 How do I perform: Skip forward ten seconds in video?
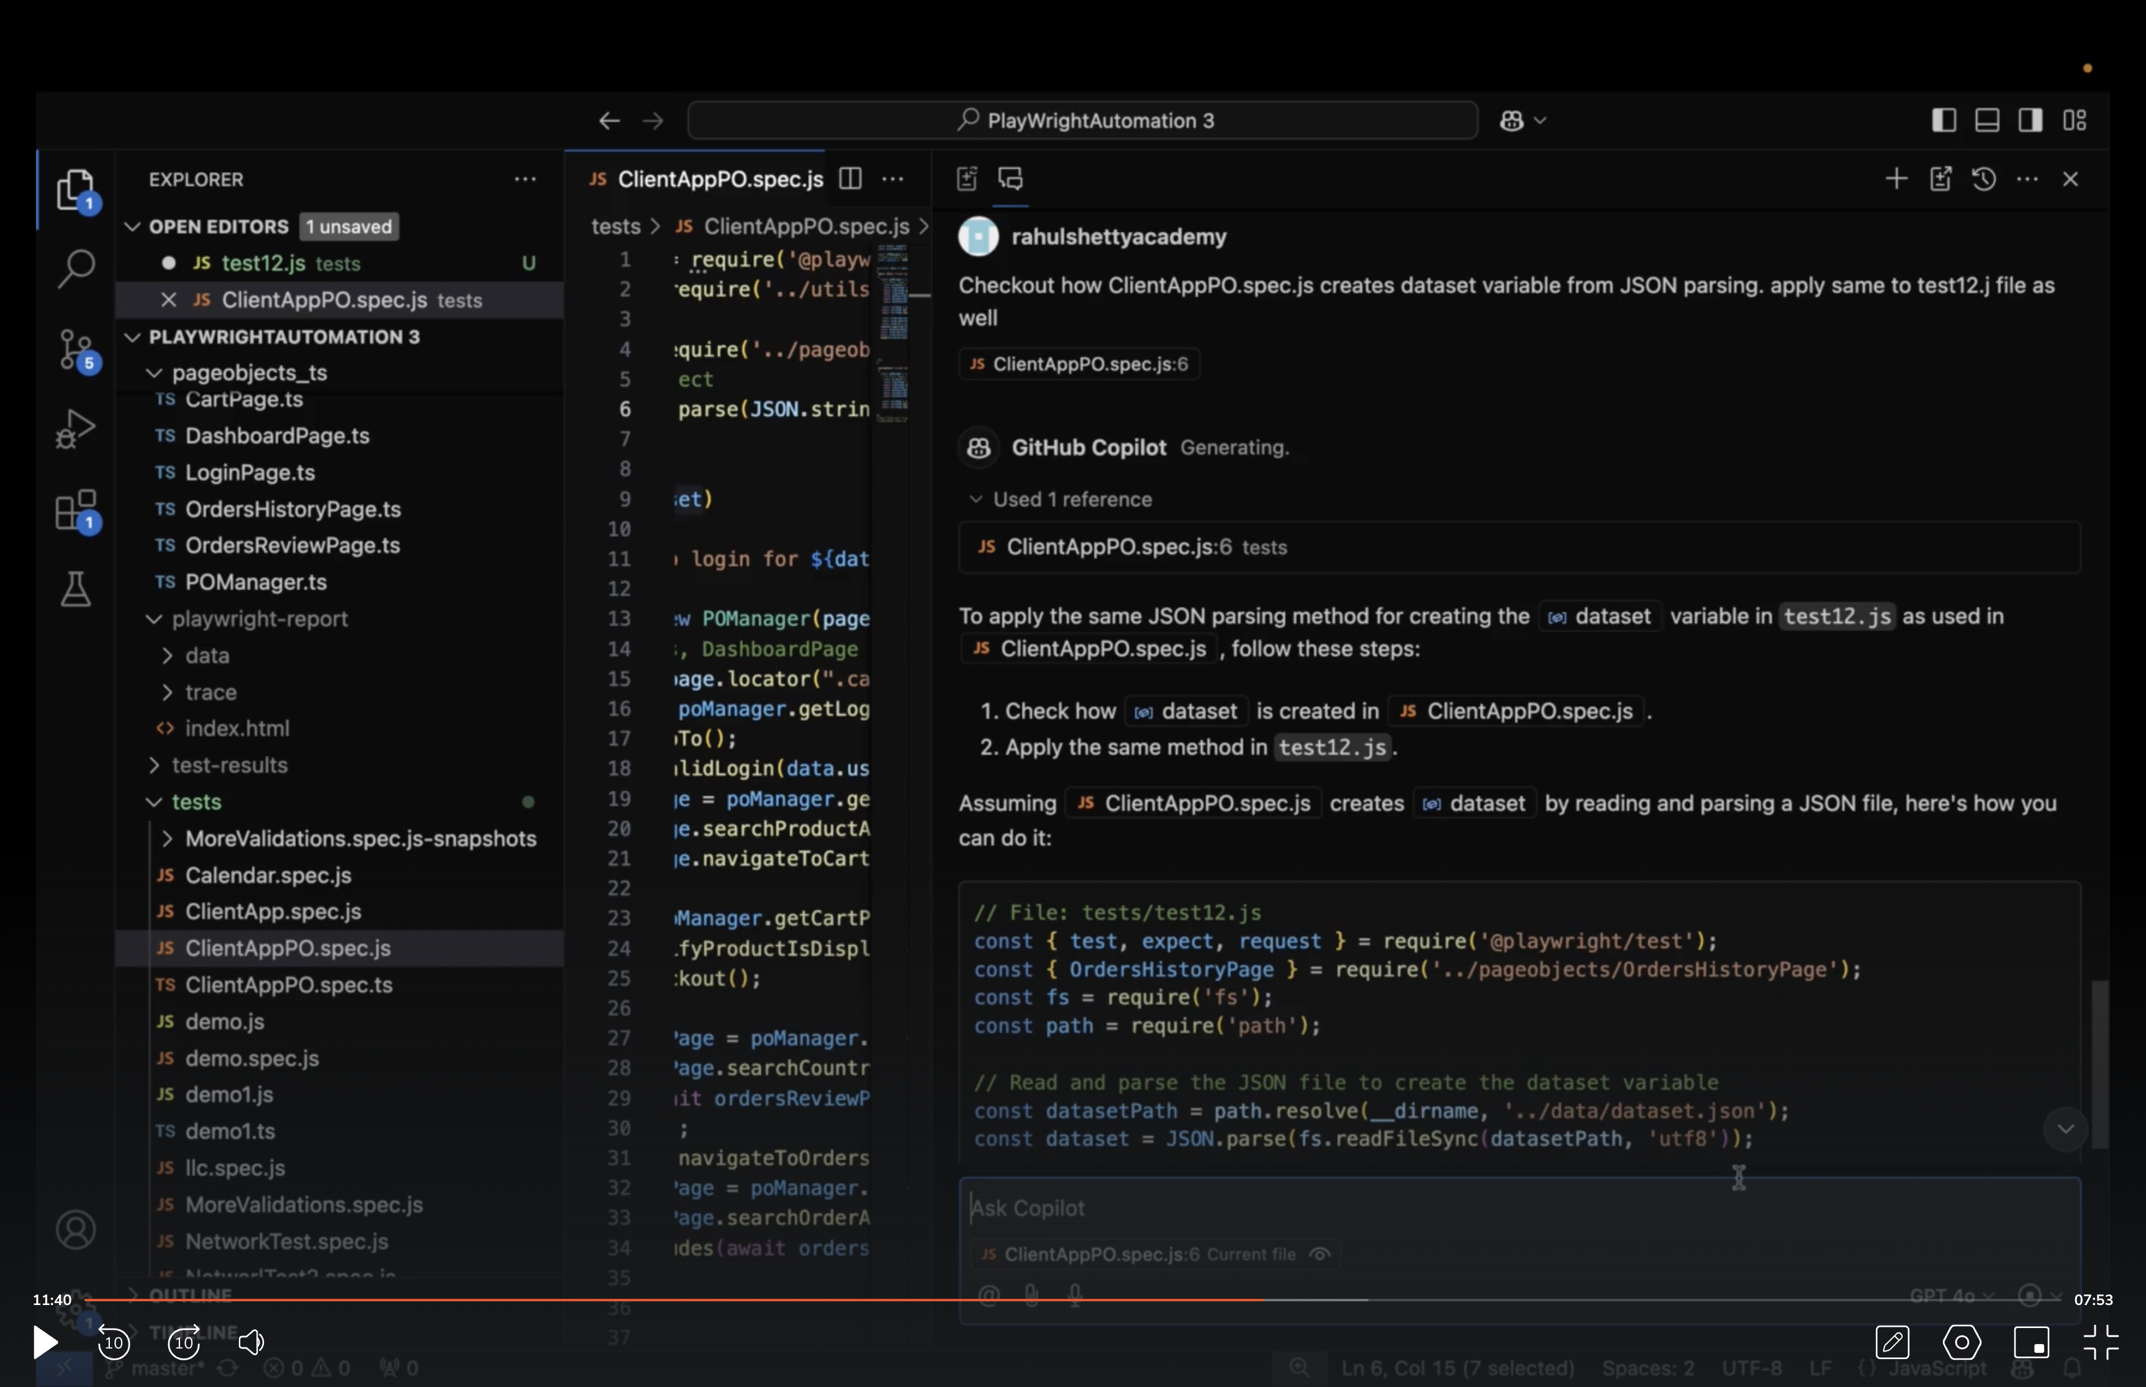184,1342
